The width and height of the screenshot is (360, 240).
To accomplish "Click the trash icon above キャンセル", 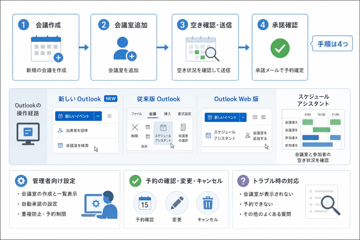I will pyautogui.click(x=208, y=203).
